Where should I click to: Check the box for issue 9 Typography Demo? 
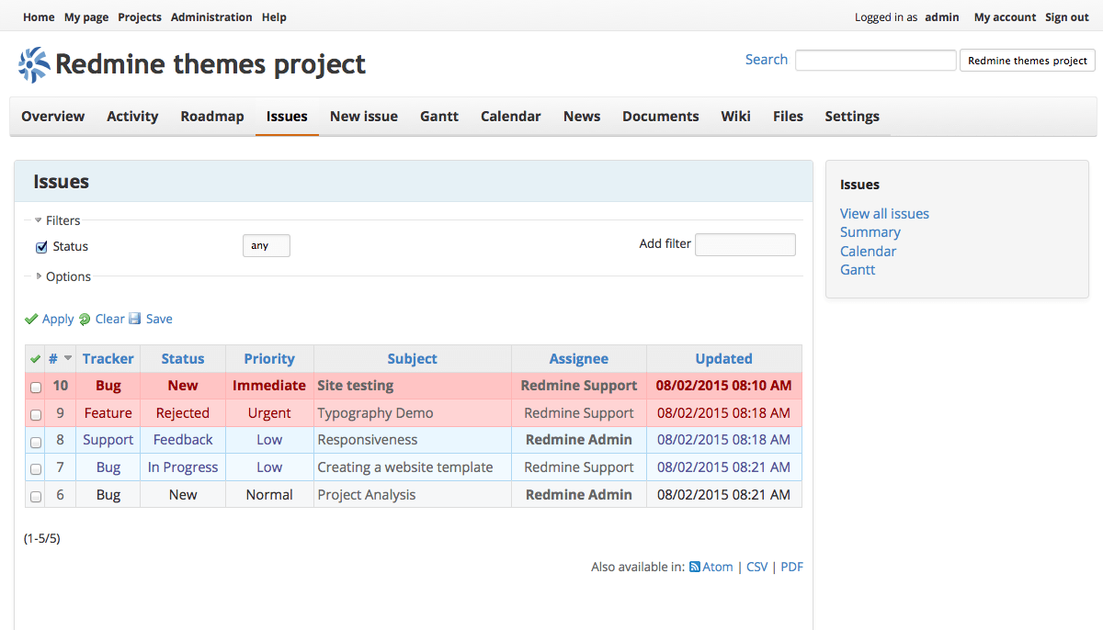point(36,415)
